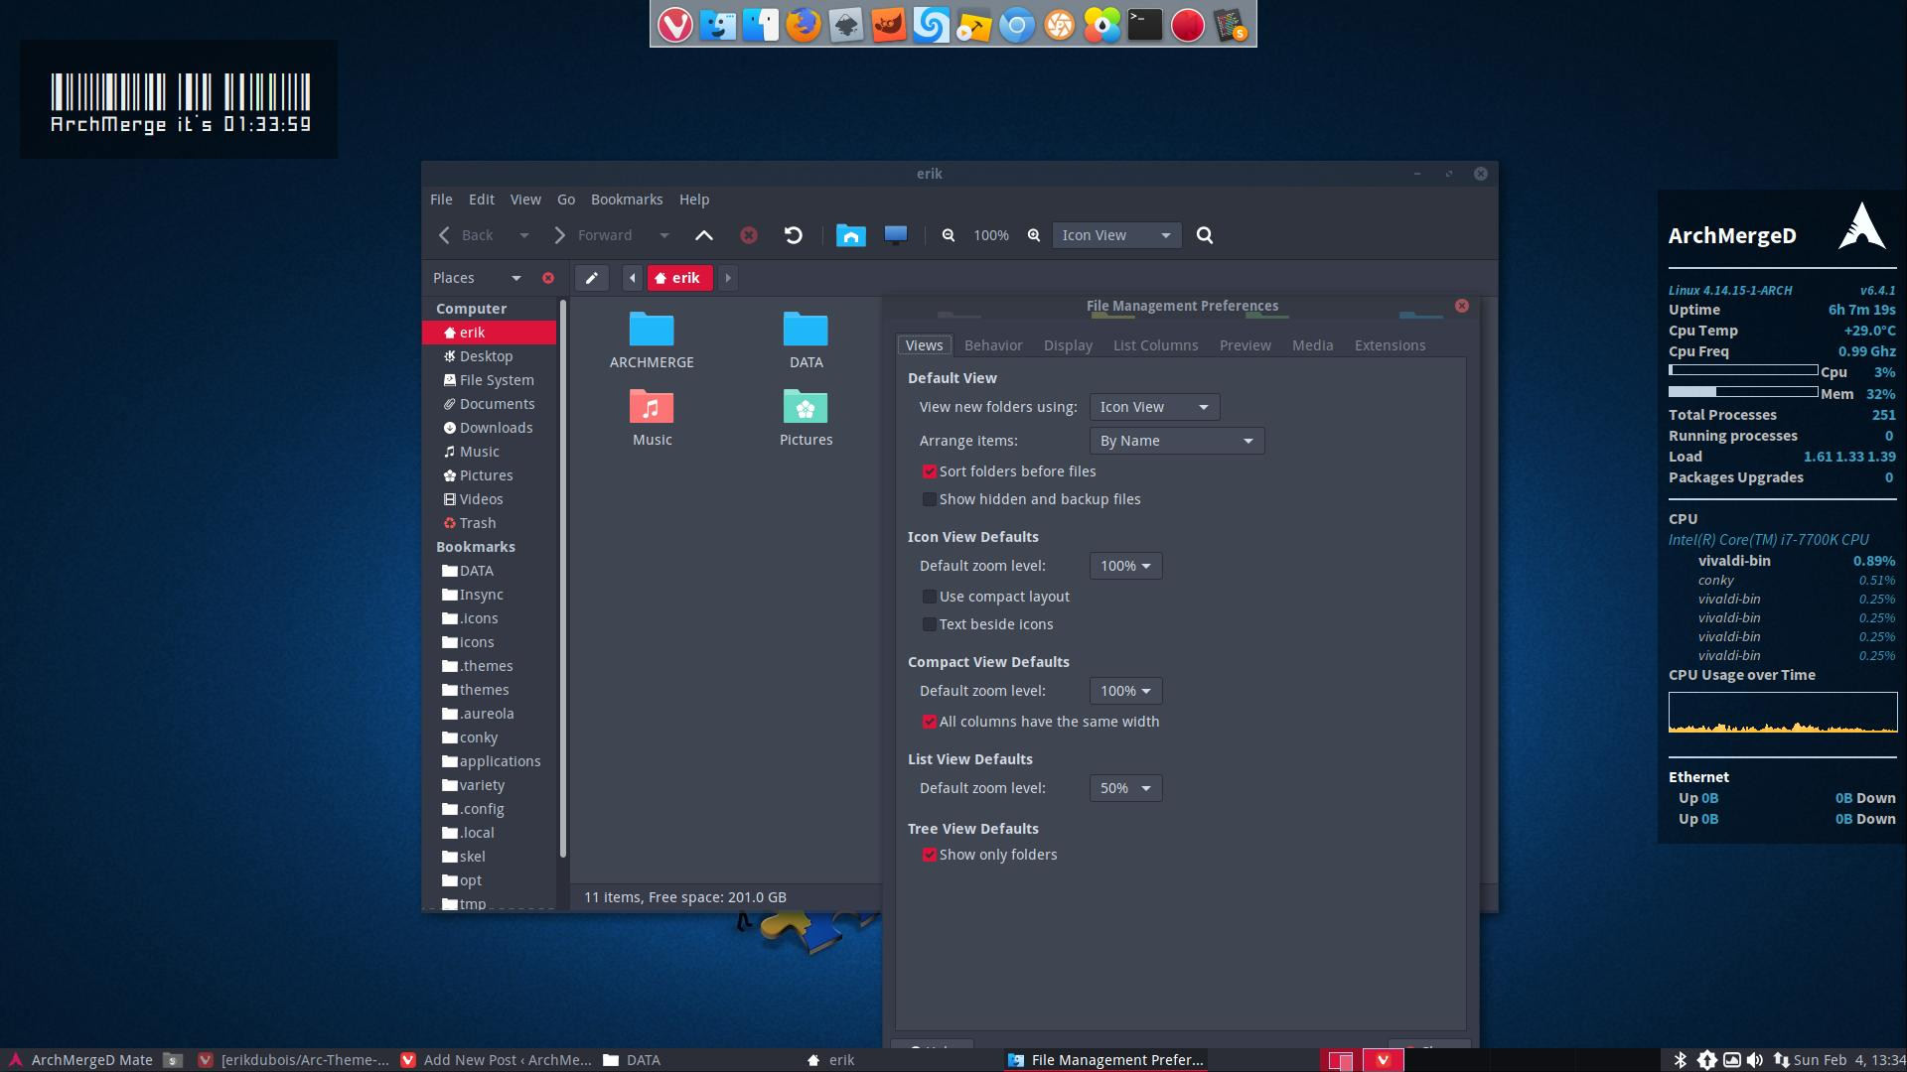Uncheck All columns have the same width

coord(930,722)
